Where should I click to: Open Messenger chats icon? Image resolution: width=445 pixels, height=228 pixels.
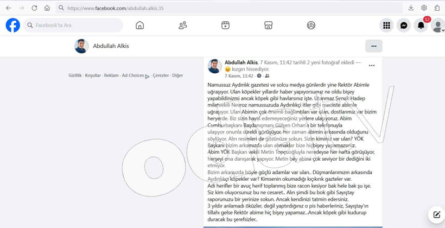pyautogui.click(x=404, y=26)
